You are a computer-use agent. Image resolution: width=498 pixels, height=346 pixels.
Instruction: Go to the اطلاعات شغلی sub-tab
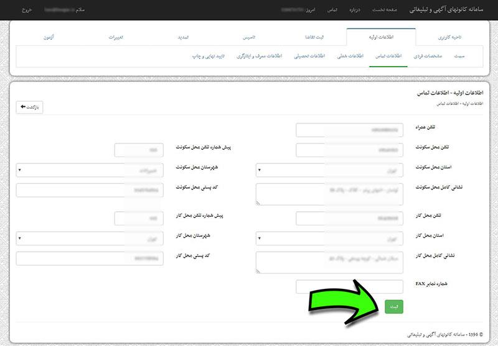point(350,56)
